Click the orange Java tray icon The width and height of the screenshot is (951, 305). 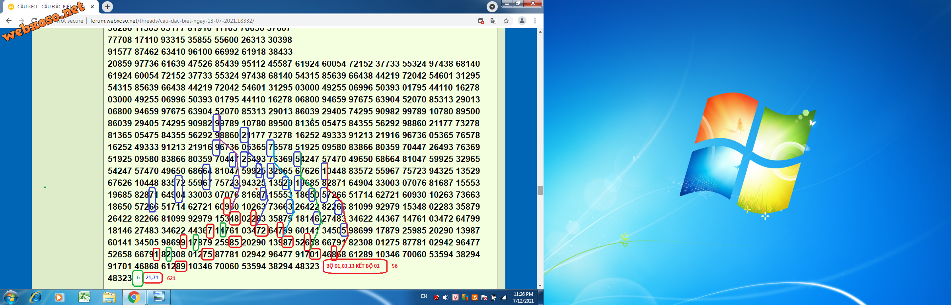coord(474,297)
